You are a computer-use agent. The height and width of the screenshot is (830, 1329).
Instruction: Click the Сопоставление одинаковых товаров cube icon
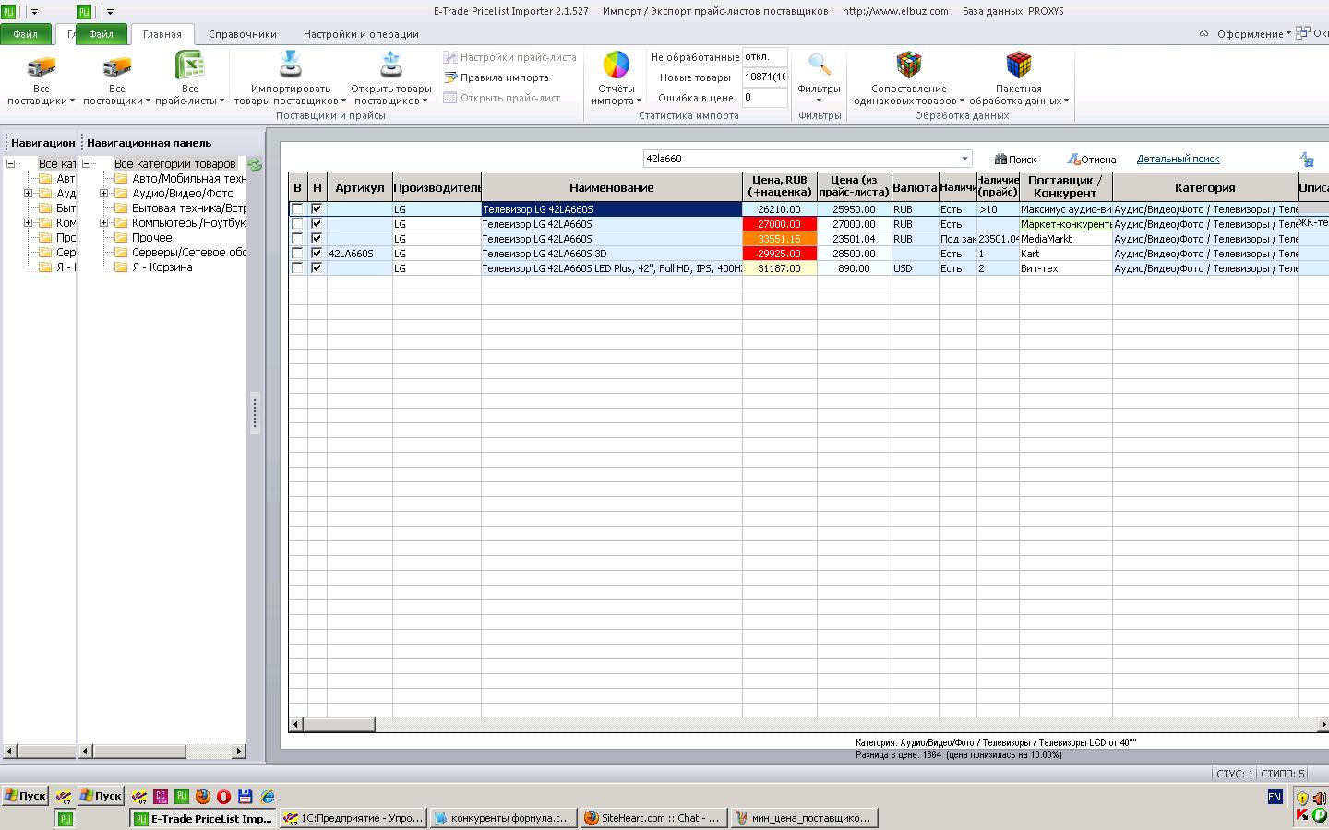click(909, 65)
